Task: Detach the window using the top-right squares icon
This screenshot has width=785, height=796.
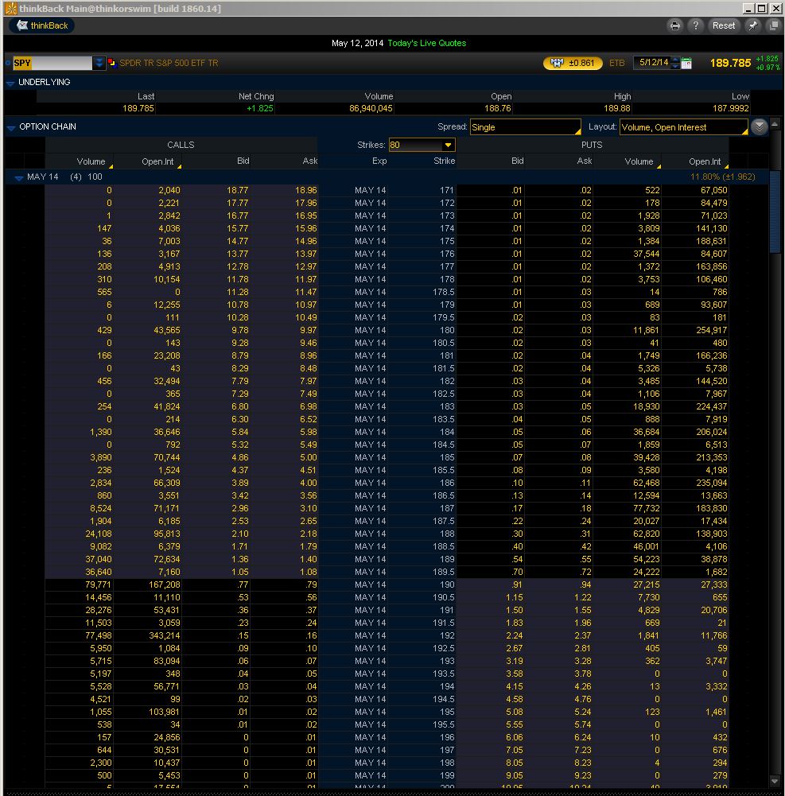Action: pos(773,25)
